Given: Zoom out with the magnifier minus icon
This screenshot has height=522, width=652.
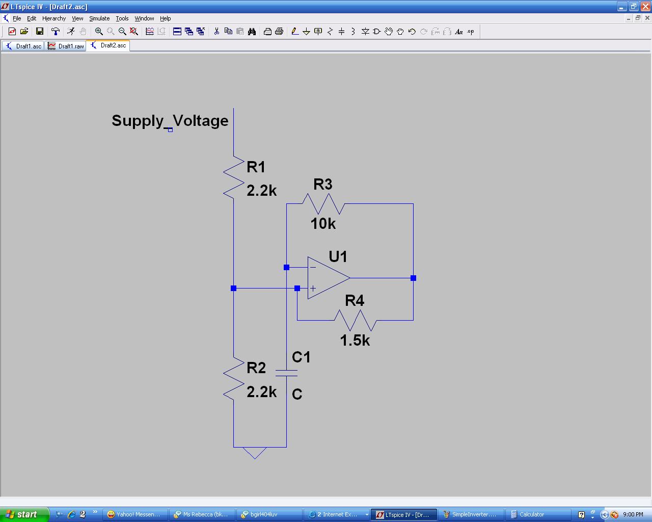Looking at the screenshot, I should (122, 32).
